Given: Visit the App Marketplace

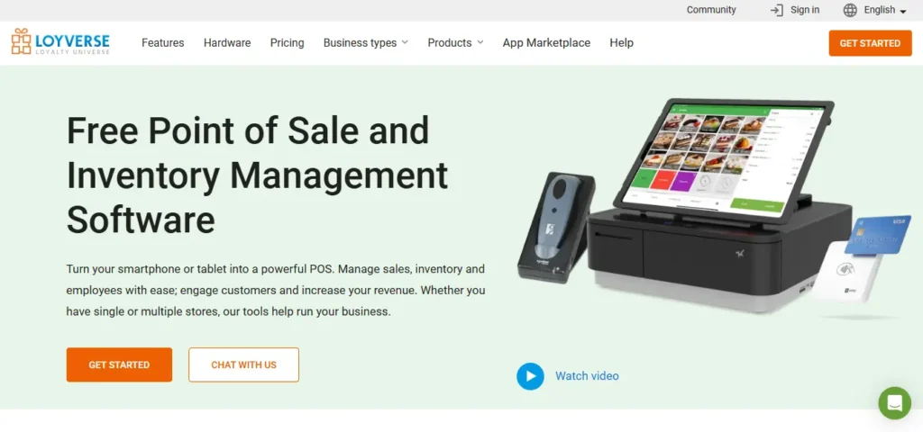Looking at the screenshot, I should 546,43.
